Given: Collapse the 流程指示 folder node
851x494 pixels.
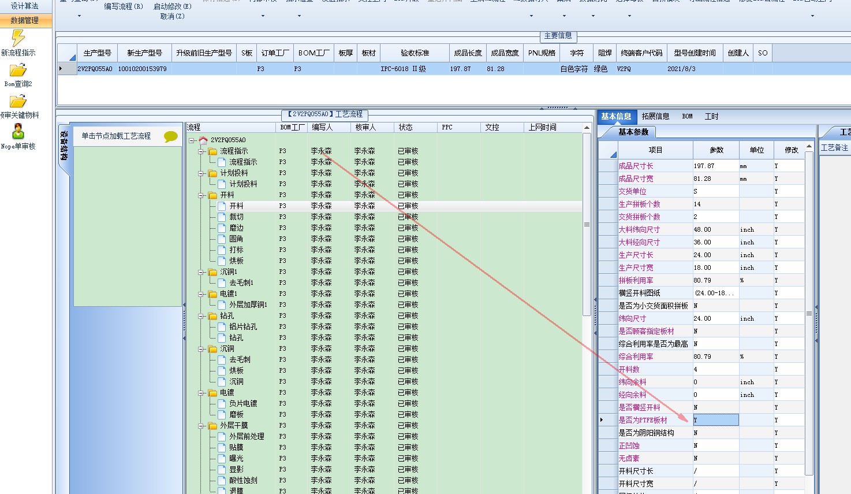Looking at the screenshot, I should tap(201, 151).
